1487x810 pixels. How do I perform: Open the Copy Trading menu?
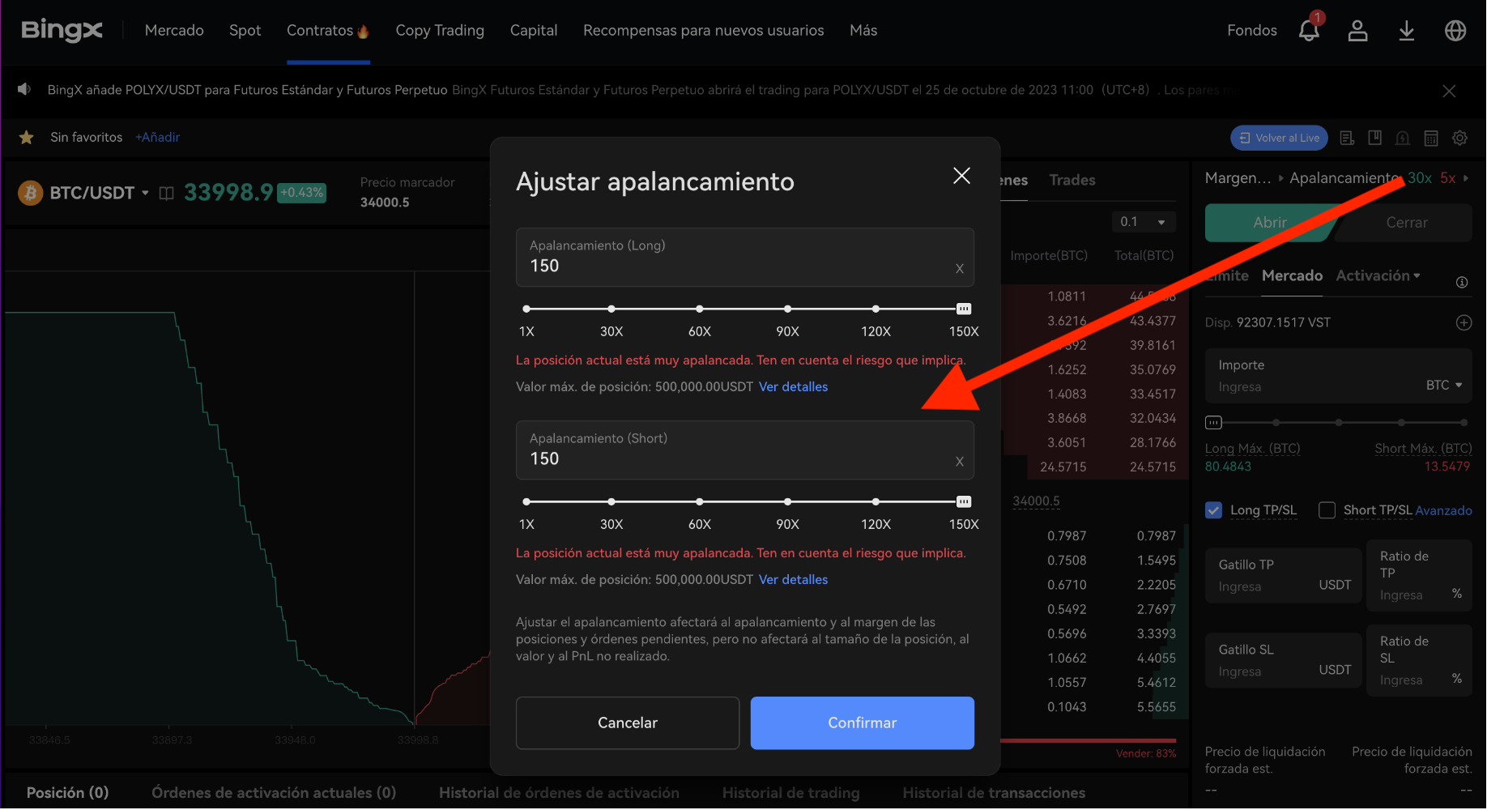tap(440, 31)
